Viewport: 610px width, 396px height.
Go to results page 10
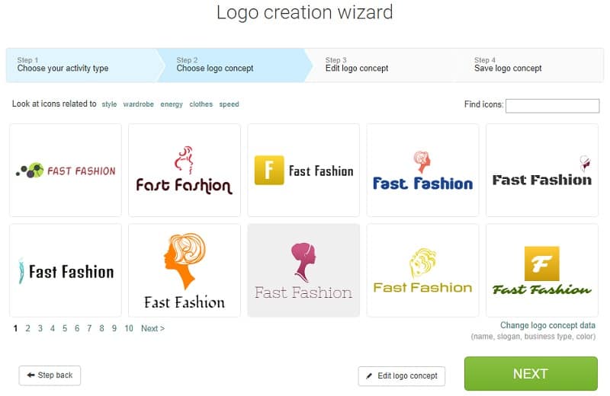[129, 328]
